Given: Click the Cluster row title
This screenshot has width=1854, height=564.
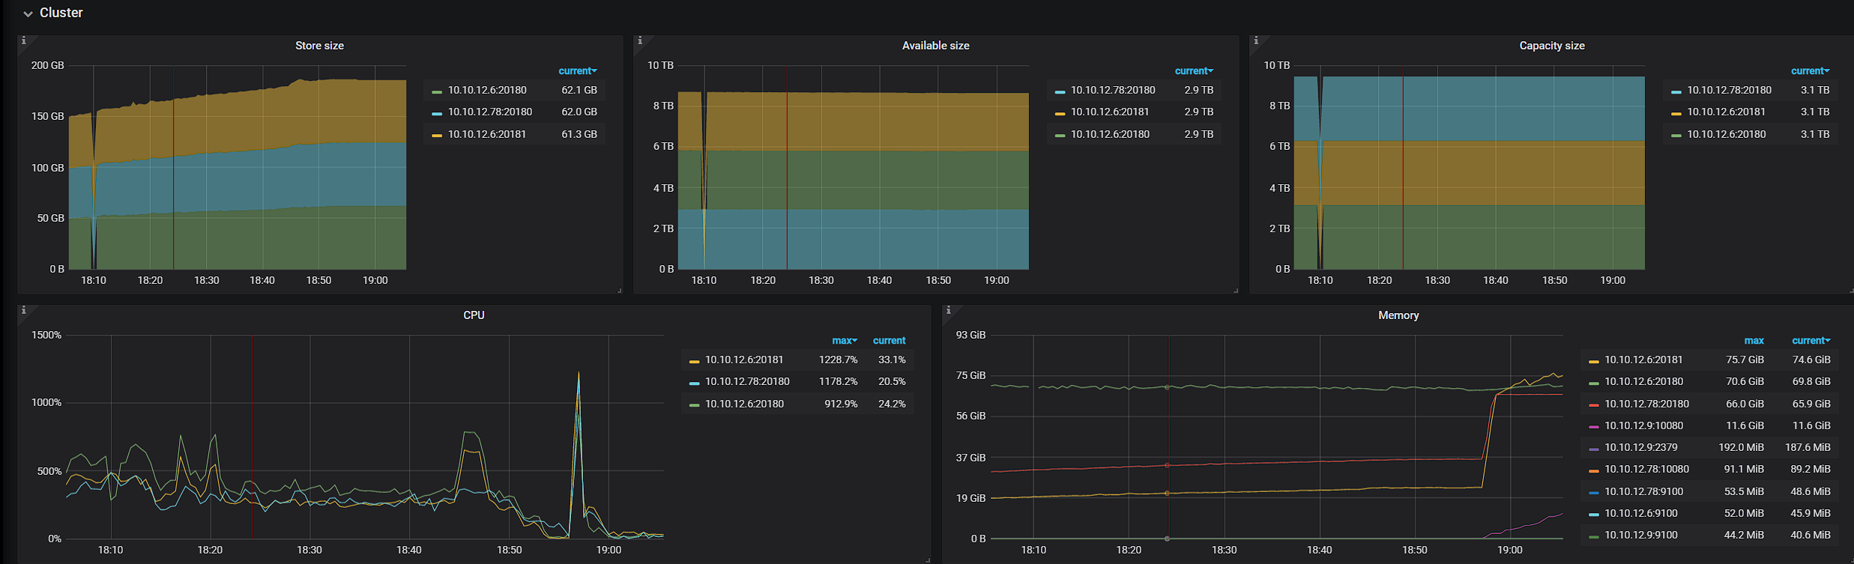Looking at the screenshot, I should pos(61,13).
